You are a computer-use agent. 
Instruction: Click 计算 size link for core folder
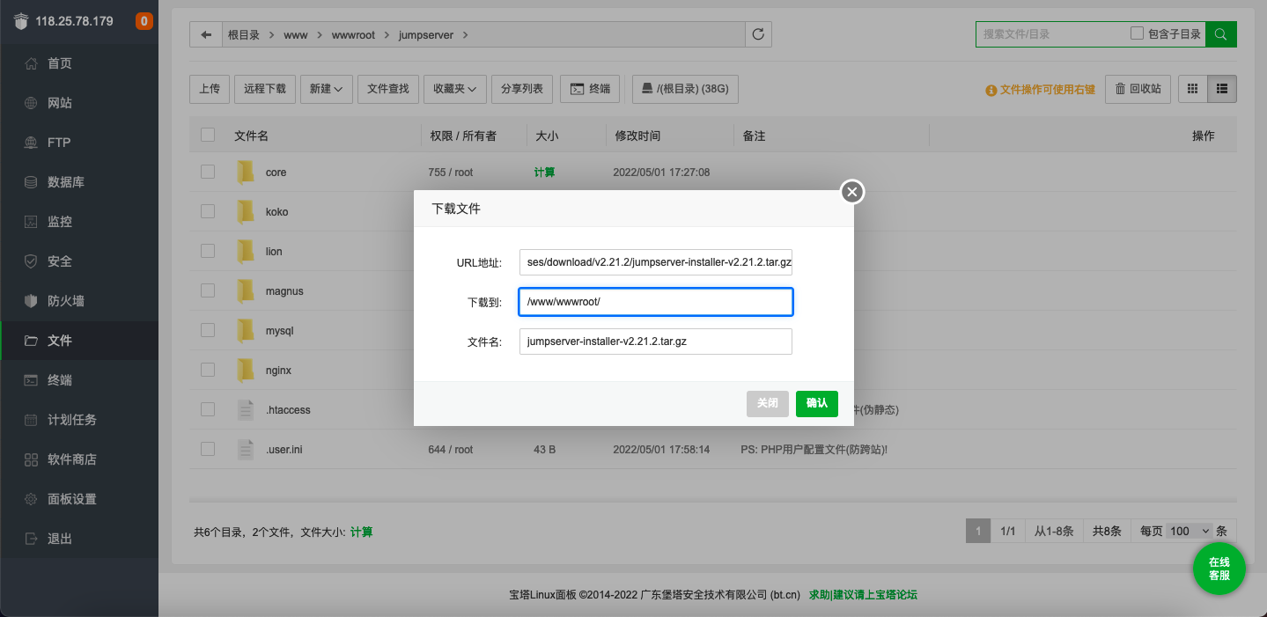[x=544, y=173]
